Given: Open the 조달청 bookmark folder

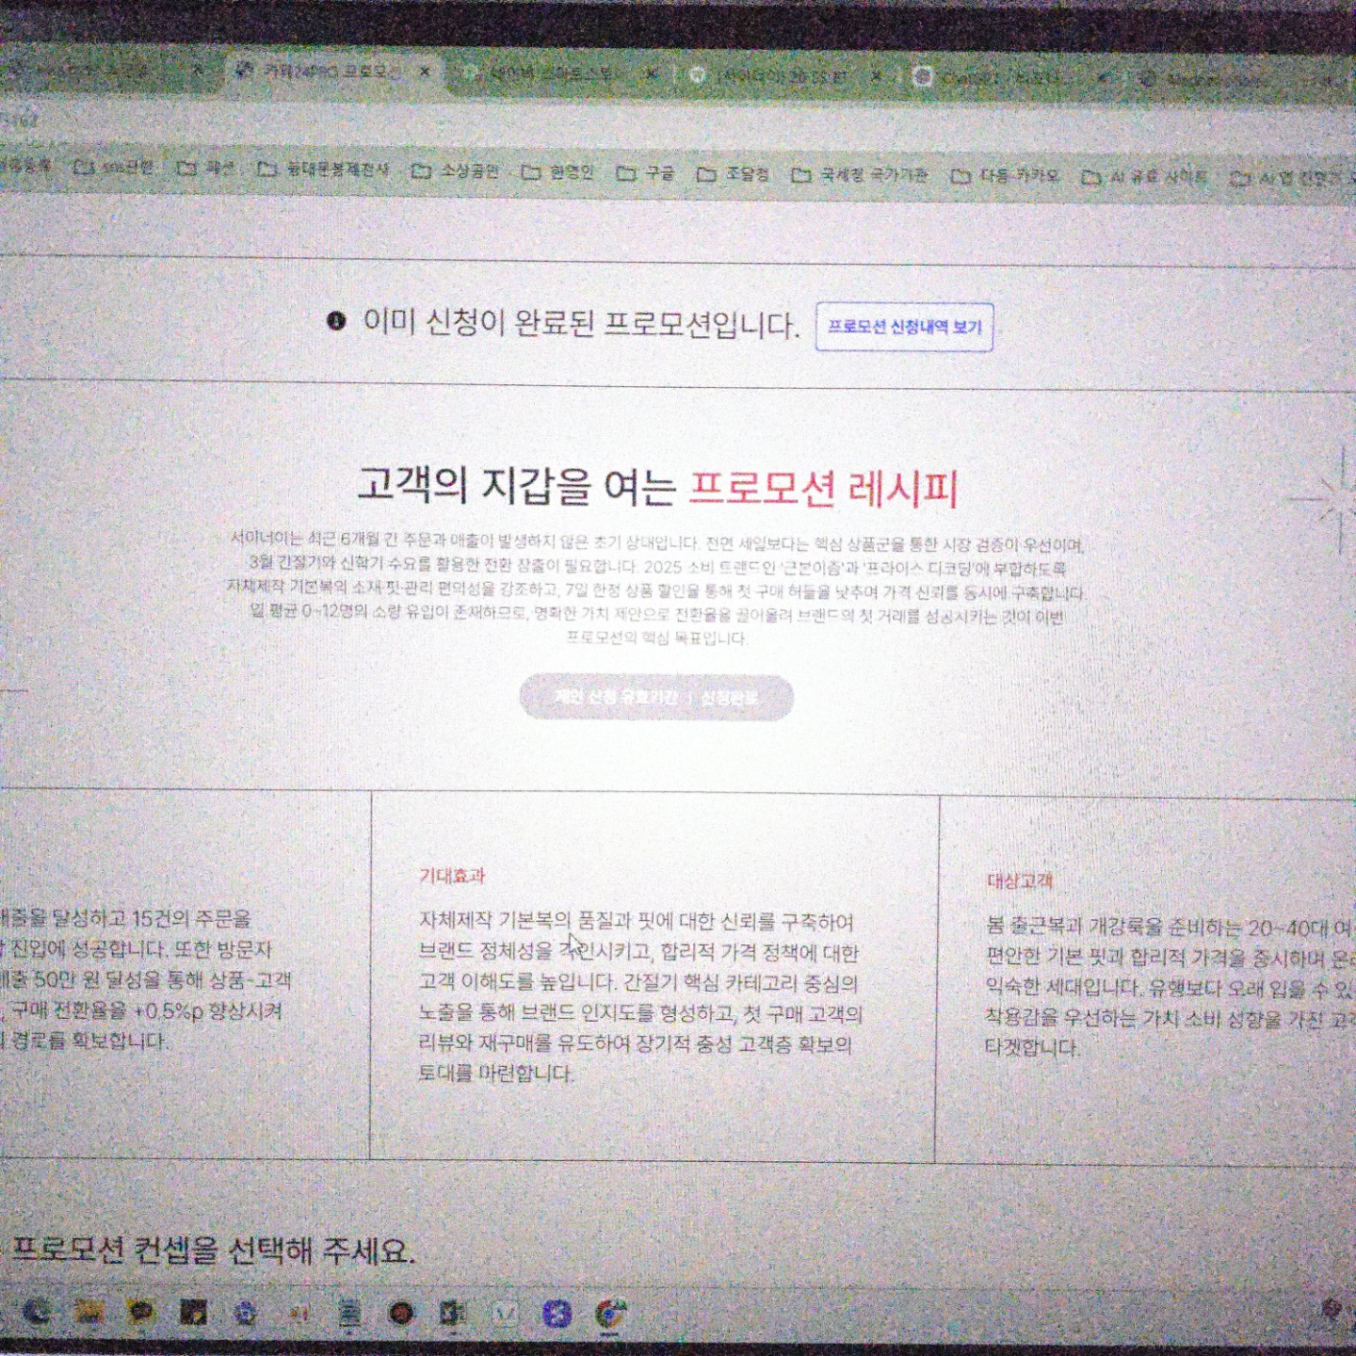Looking at the screenshot, I should click(x=734, y=174).
